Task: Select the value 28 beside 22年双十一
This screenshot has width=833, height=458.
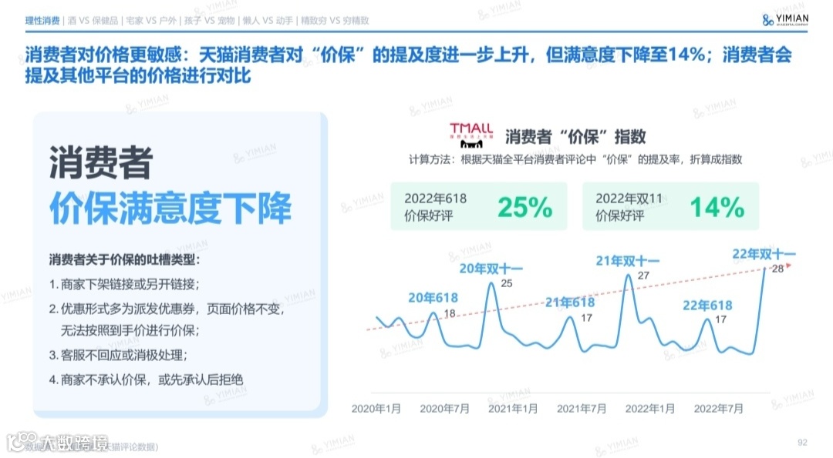Action: 777,269
